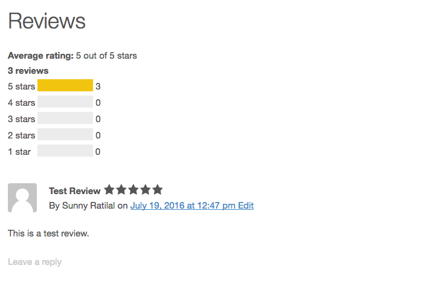The height and width of the screenshot is (283, 444).
Task: Click the review body text
Action: [x=48, y=233]
